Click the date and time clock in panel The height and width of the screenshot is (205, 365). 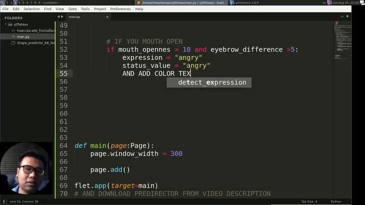(346, 2)
